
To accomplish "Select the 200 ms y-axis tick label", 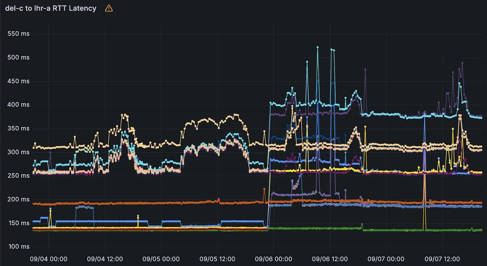I will click(19, 199).
